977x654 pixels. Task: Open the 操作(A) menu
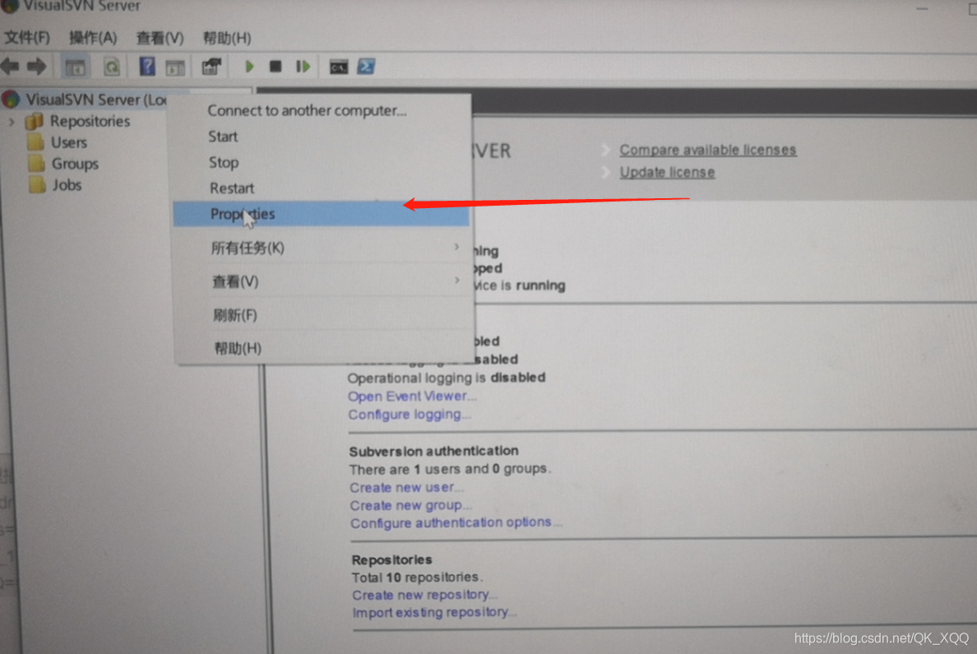(x=93, y=38)
